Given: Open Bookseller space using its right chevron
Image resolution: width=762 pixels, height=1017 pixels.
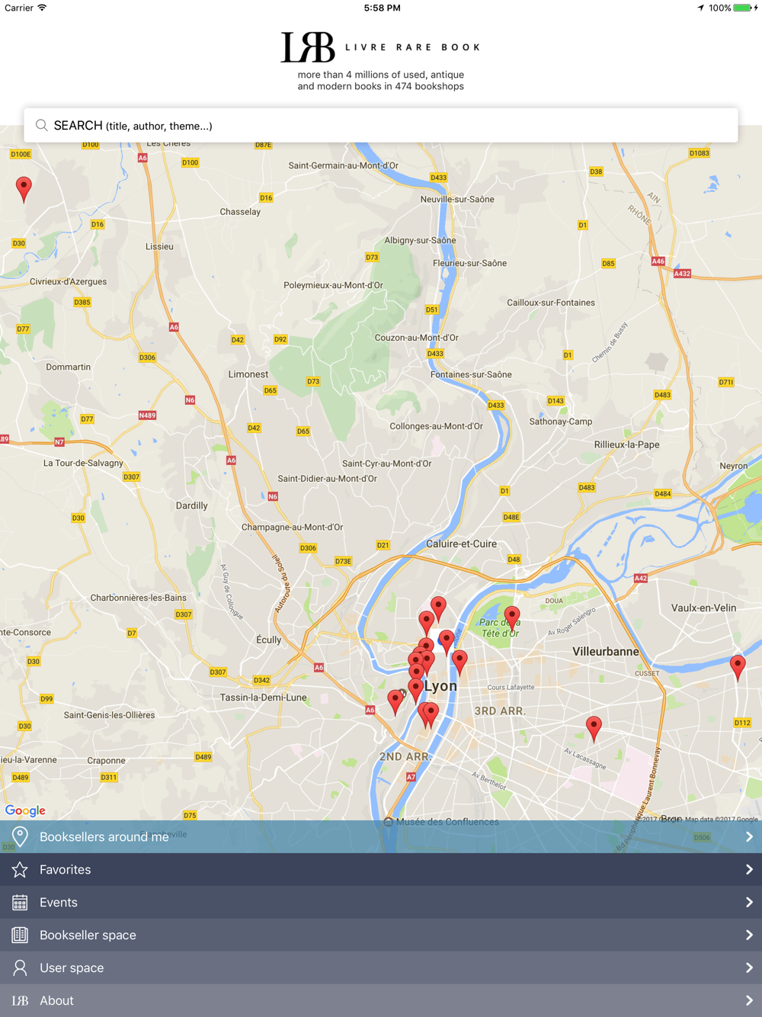Looking at the screenshot, I should (749, 935).
